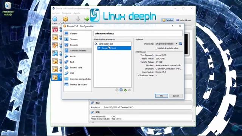The height and width of the screenshot is (136, 242).
Task: Select the Deepin 15.3.vdi disk entry
Action: (114, 48)
